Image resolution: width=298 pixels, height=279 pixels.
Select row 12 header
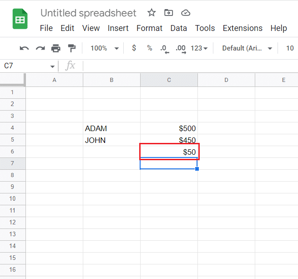pos(13,222)
